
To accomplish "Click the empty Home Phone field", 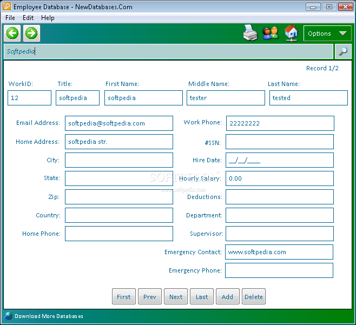I will click(119, 234).
